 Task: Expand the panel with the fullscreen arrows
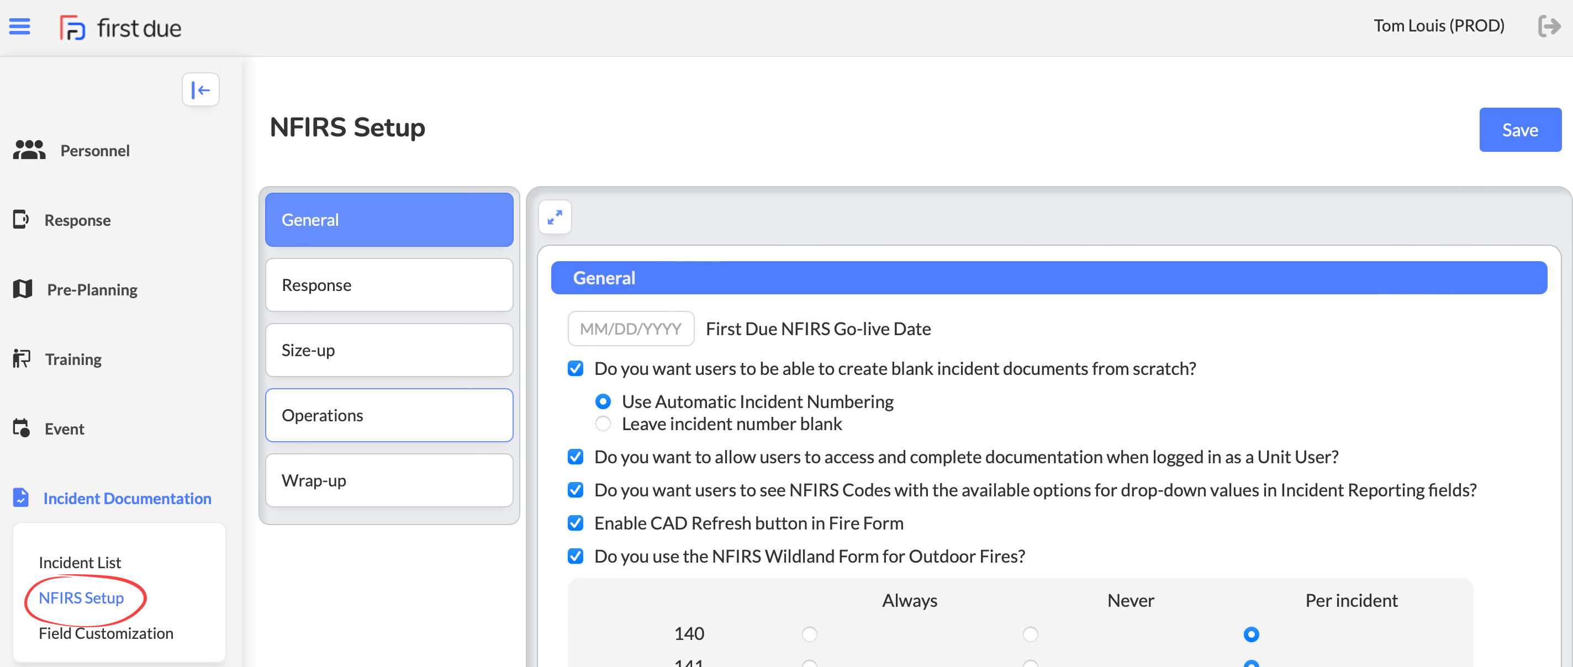[555, 216]
